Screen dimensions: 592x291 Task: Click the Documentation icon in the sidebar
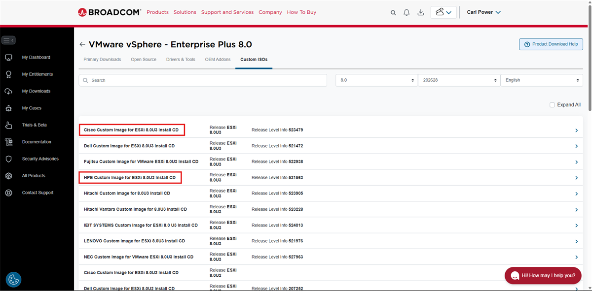coord(8,142)
